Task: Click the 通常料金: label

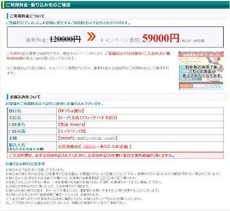Action: tap(36, 40)
